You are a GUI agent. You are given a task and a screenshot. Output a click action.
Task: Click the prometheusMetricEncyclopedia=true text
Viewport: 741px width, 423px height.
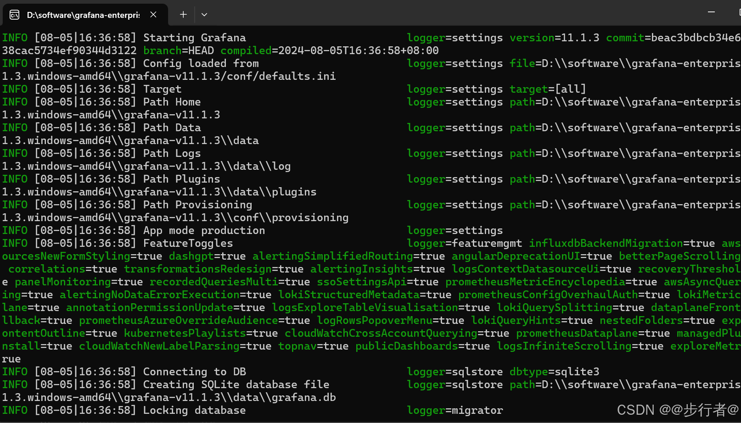pos(551,282)
